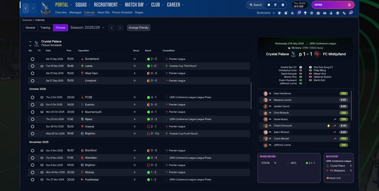Click the Search button

[x=255, y=5]
